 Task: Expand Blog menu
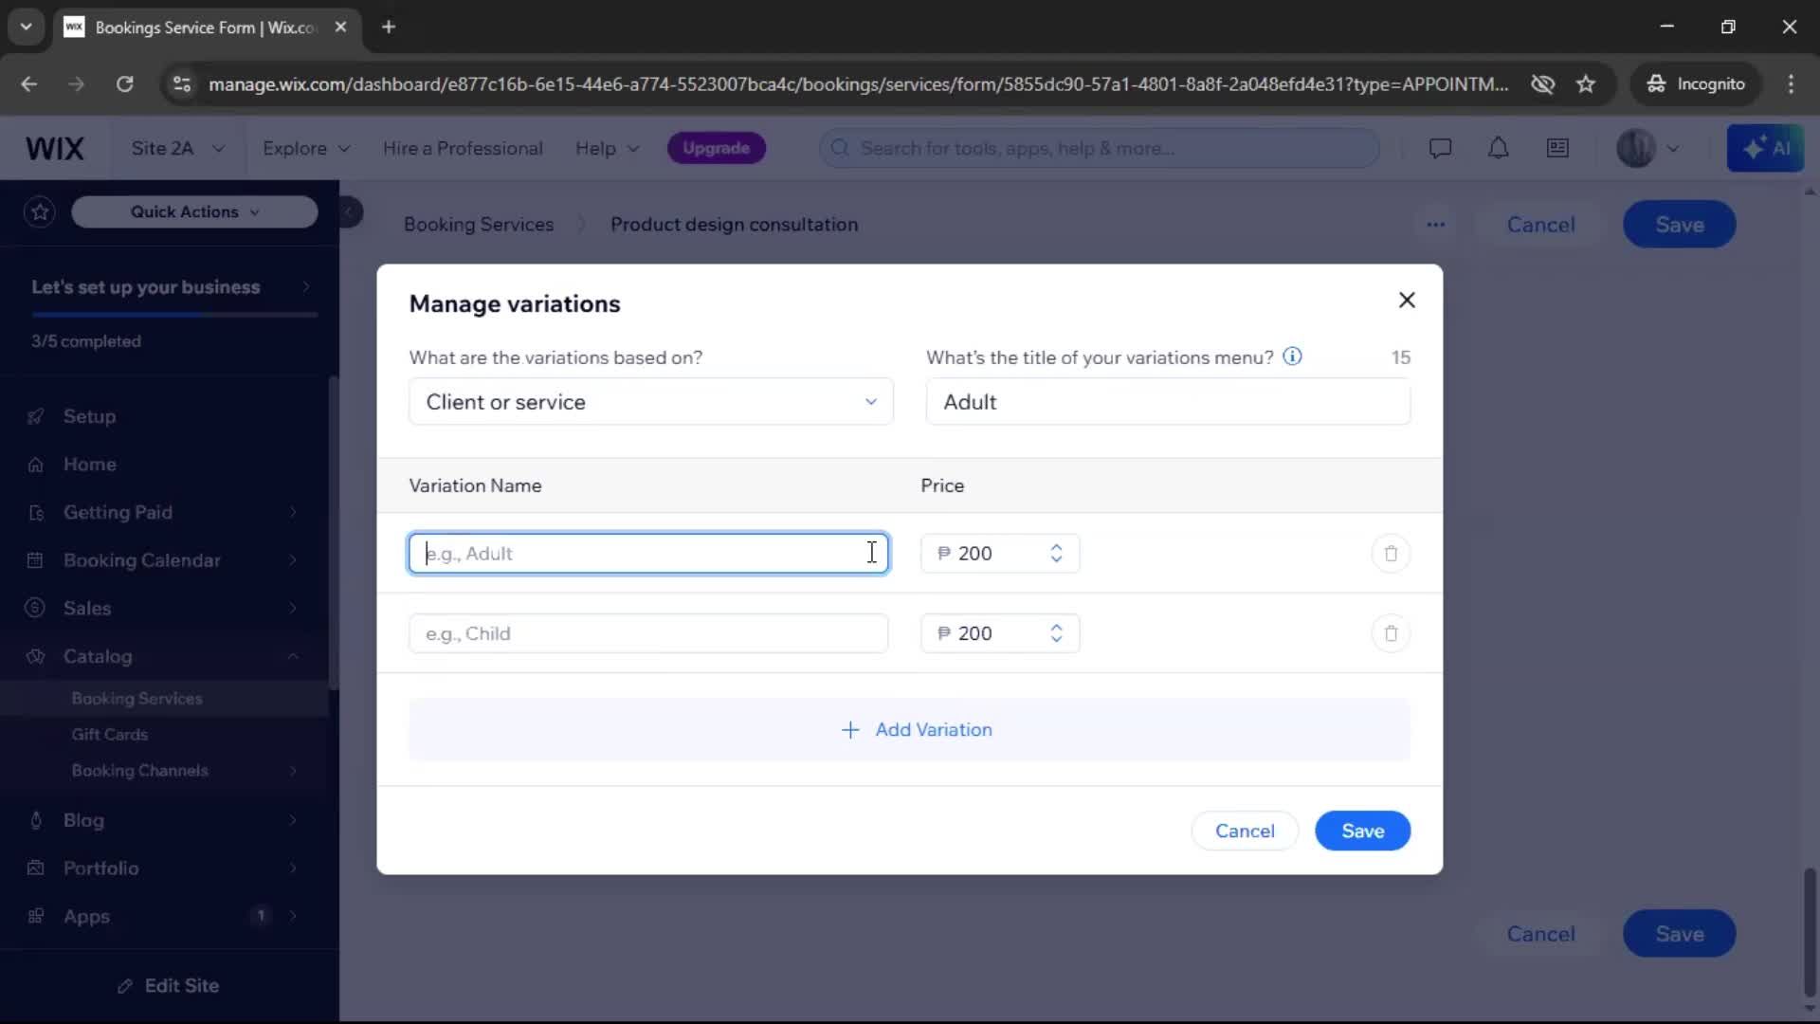pyautogui.click(x=165, y=820)
